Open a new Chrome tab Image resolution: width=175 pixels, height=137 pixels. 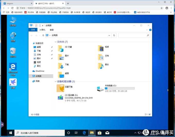tap(68, 3)
